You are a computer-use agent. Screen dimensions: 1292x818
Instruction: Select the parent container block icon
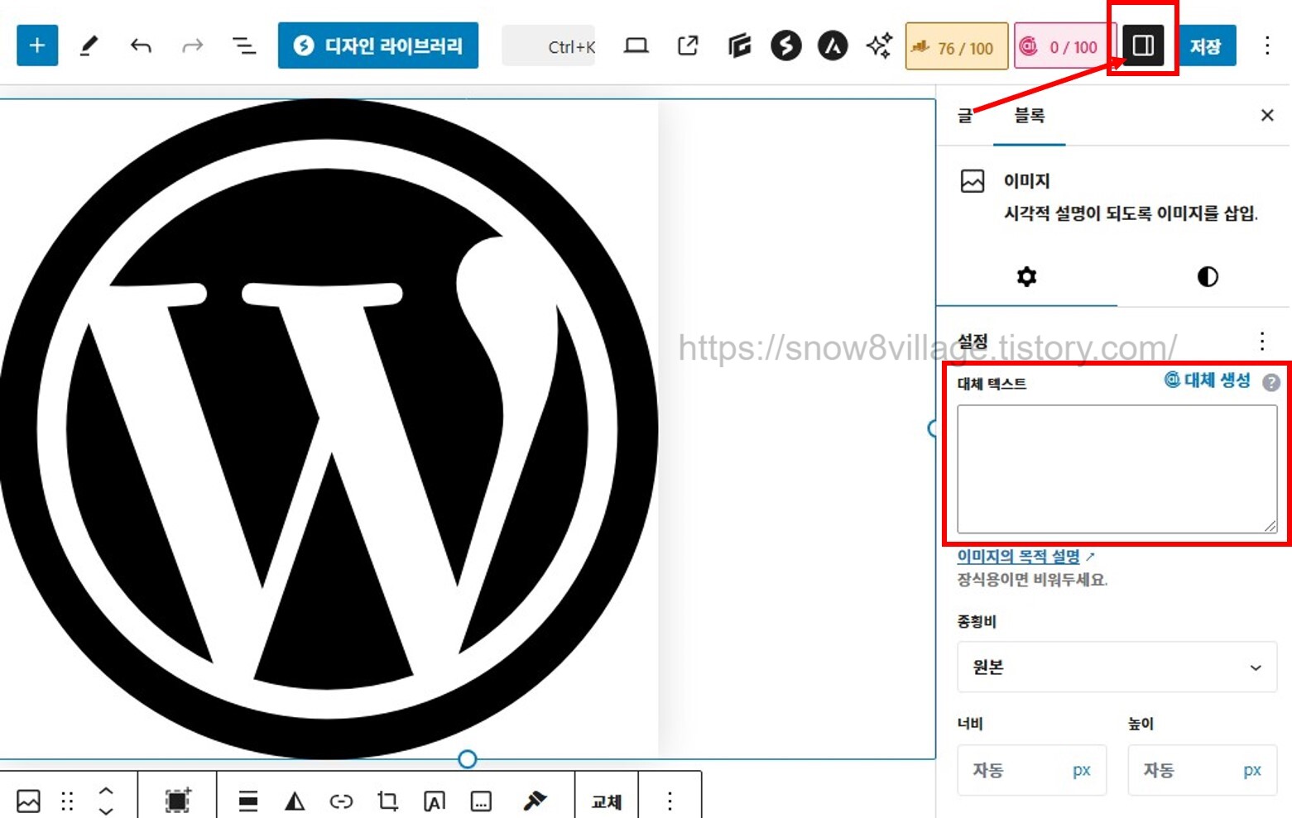pos(177,801)
